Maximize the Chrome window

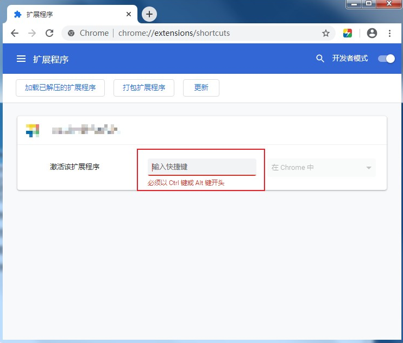point(369,4)
